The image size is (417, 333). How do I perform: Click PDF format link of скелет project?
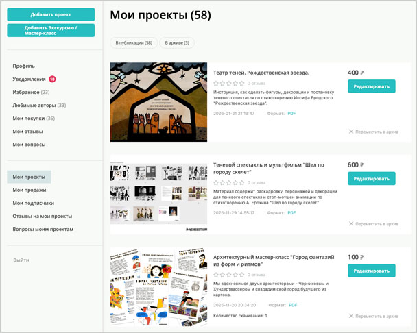point(291,212)
